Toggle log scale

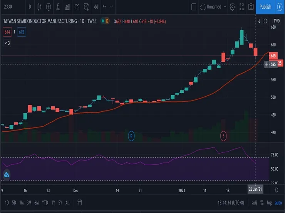pyautogui.click(x=269, y=203)
